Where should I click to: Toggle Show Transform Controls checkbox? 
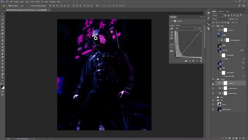30,6
